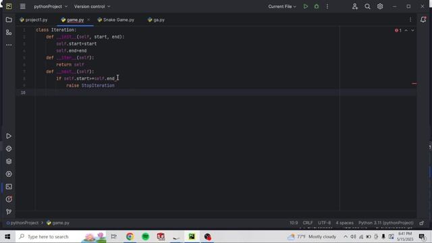Open the Current File run configuration dropdown

click(282, 6)
